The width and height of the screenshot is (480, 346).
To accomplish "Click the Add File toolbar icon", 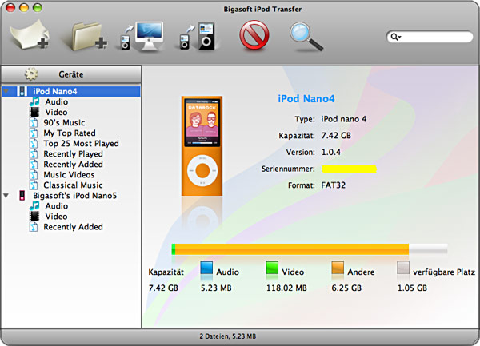I will point(30,35).
